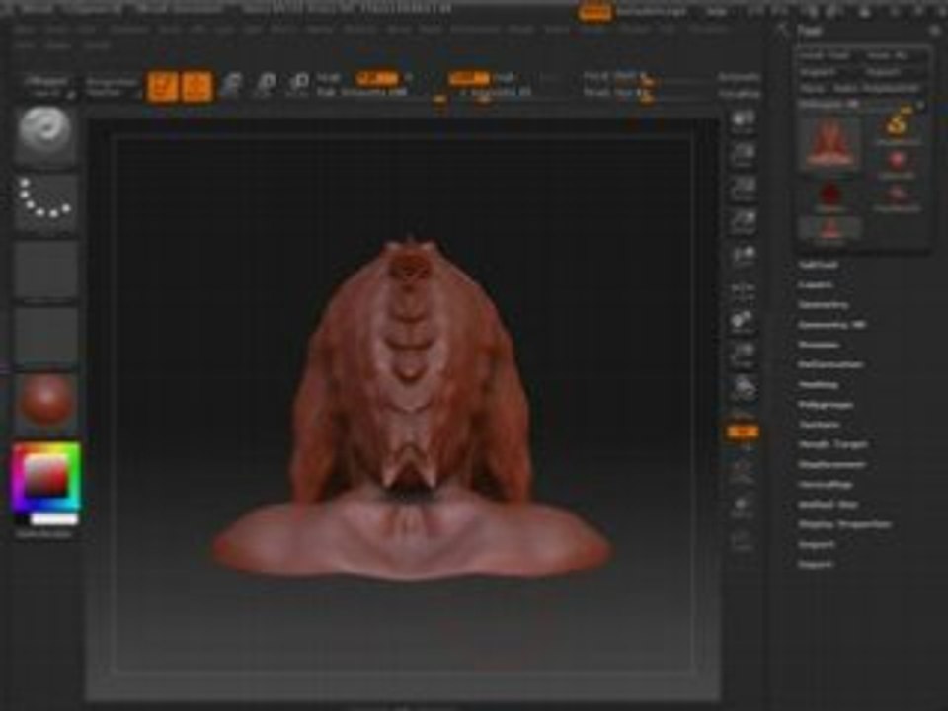Expand the Morph Target section
This screenshot has width=948, height=711.
coord(833,444)
